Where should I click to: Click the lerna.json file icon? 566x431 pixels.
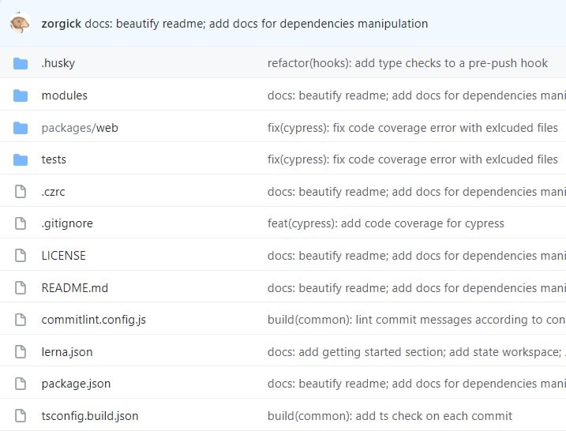click(x=21, y=351)
